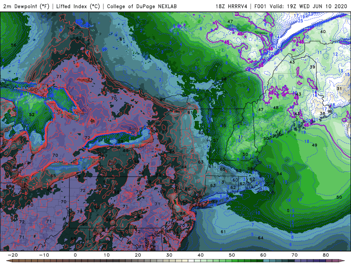Click the 'Lifted Index (°C)' header label

[x=78, y=6]
